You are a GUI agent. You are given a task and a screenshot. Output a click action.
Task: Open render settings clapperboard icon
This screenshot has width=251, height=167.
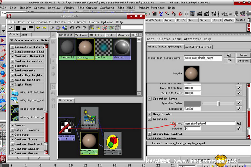coord(214,14)
